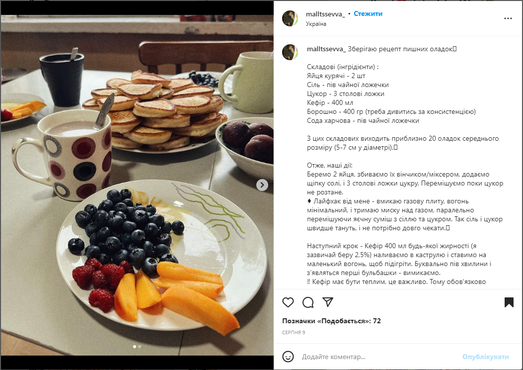
Task: Click the Україна location link
Action: (316, 24)
